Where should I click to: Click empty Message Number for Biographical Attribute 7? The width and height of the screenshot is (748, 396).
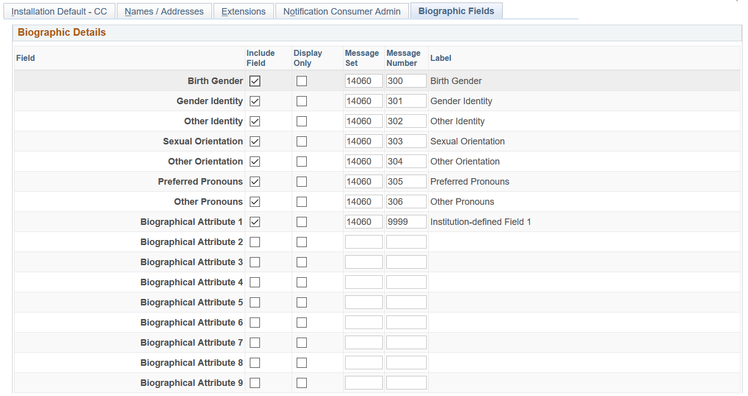point(406,343)
